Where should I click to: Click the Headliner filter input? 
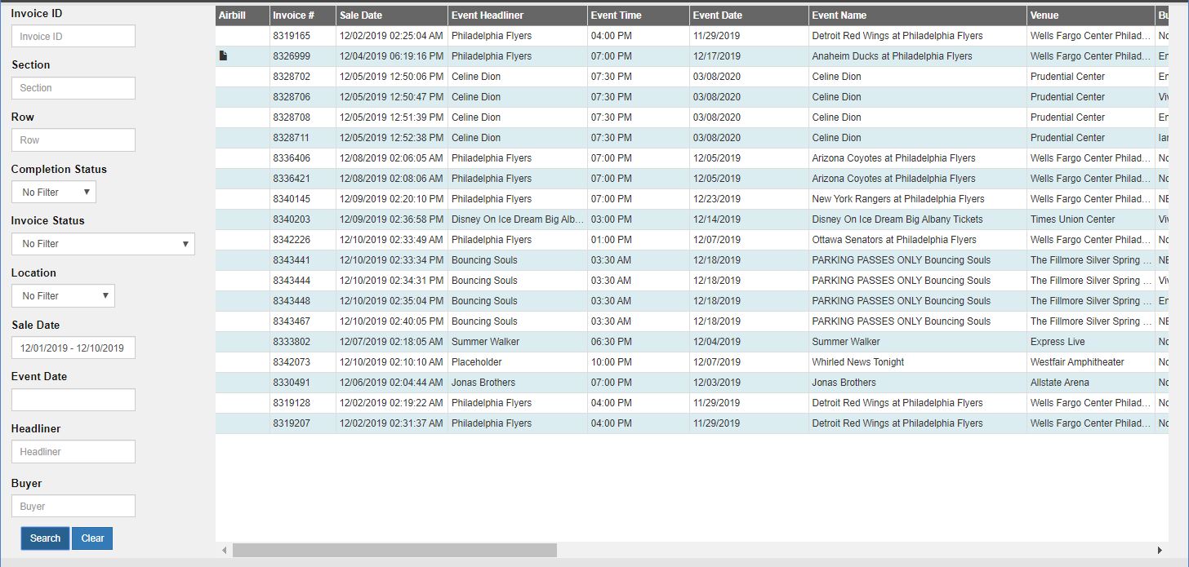(x=73, y=451)
